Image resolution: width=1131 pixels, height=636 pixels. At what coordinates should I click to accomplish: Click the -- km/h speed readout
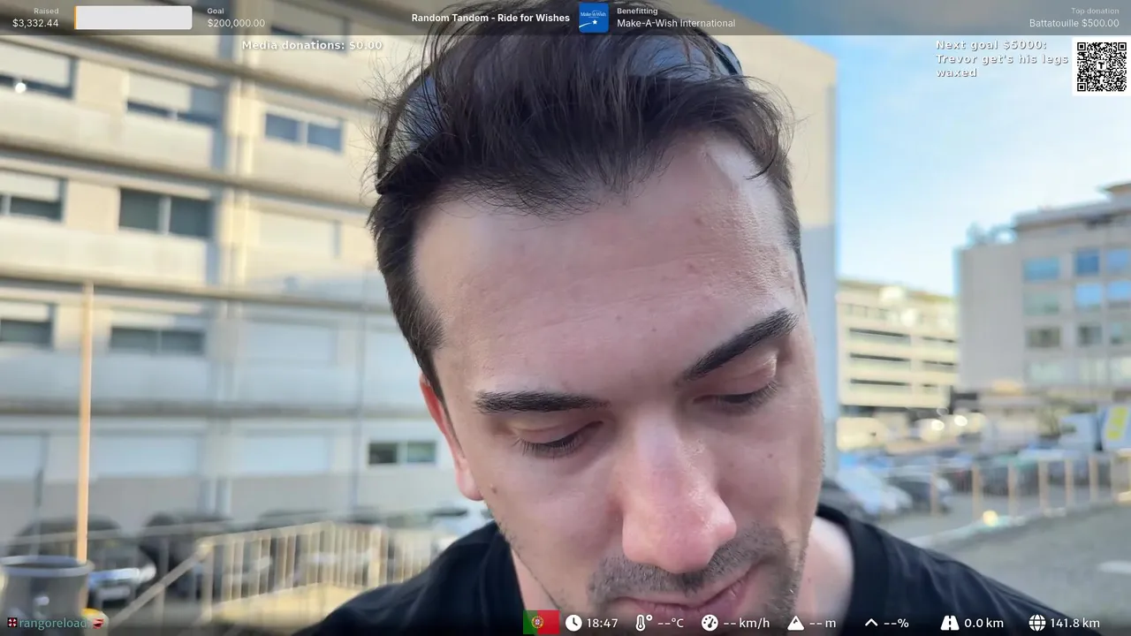[747, 623]
